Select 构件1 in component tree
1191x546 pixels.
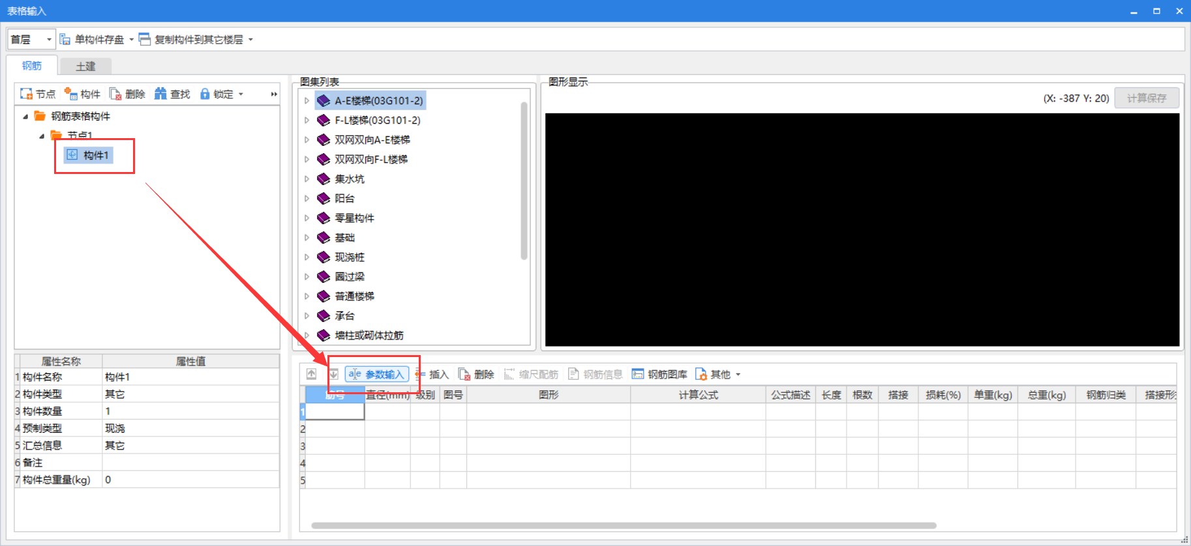point(88,155)
